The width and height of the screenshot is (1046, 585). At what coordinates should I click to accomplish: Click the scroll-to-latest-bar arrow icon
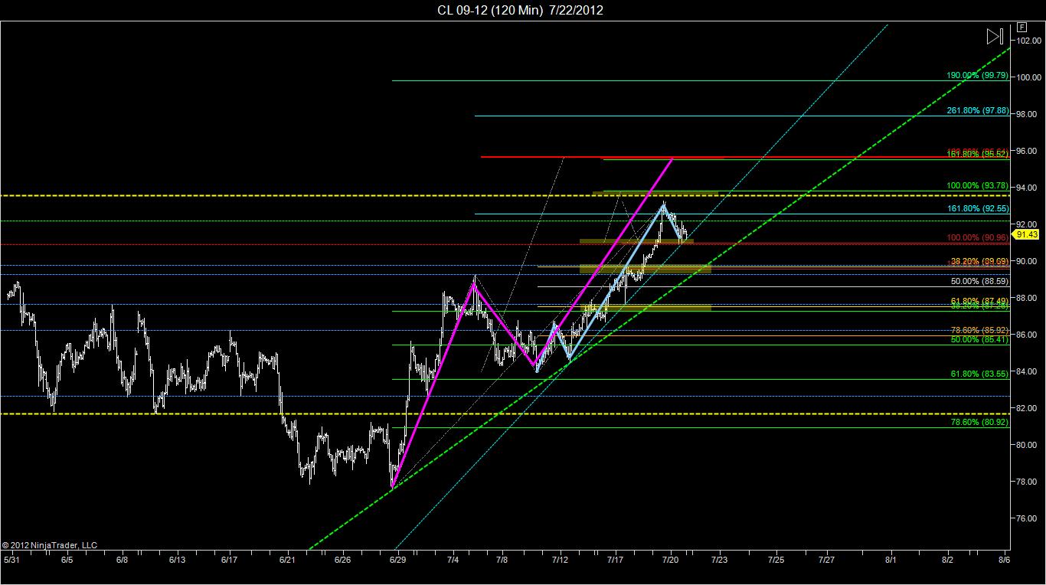pos(995,36)
